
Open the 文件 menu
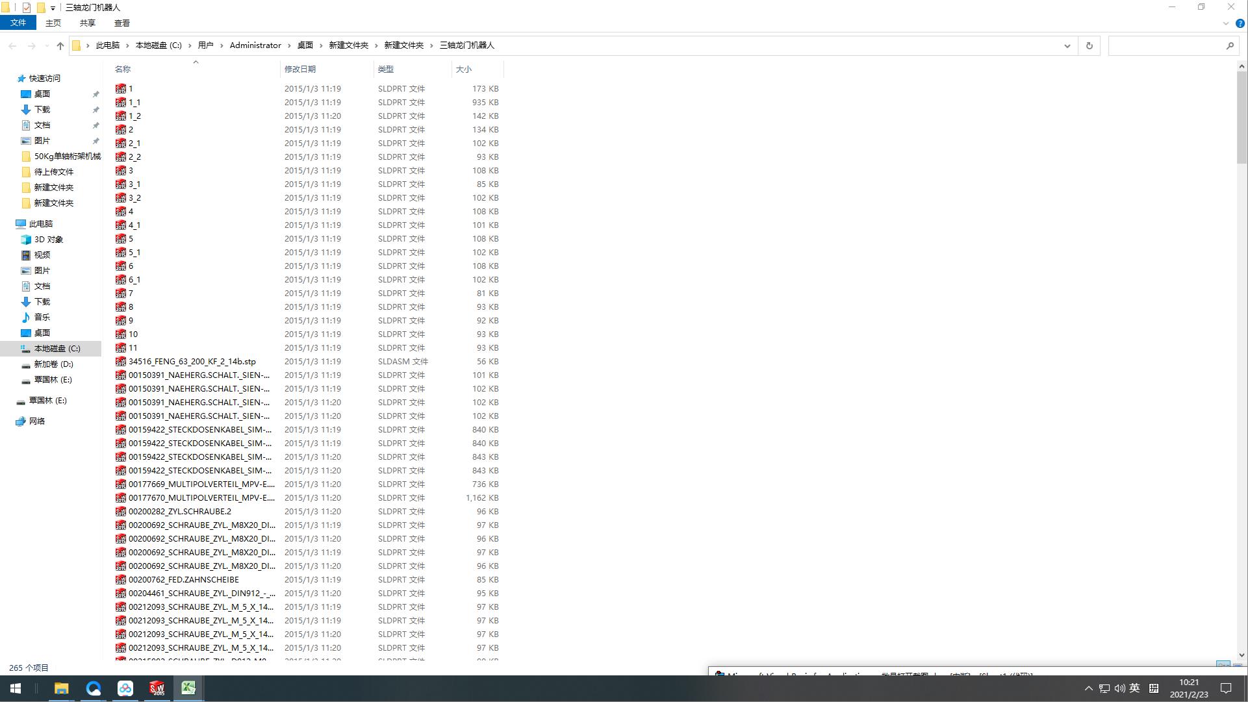tap(18, 23)
